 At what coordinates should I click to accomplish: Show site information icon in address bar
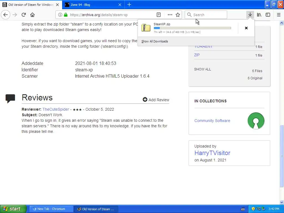coord(60,15)
